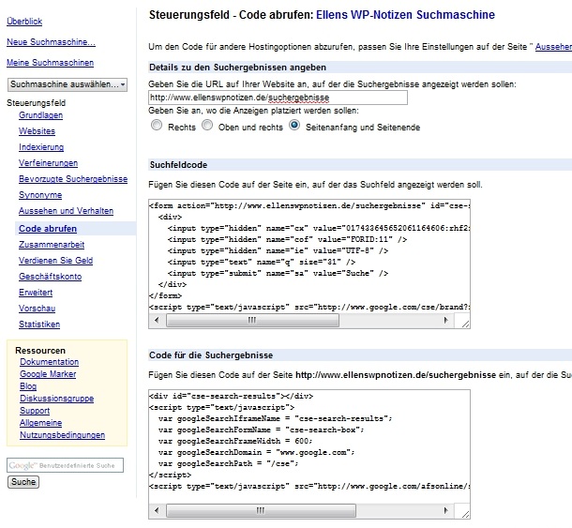Open the Nutzungsbedingungen link
This screenshot has width=572, height=528.
click(63, 435)
